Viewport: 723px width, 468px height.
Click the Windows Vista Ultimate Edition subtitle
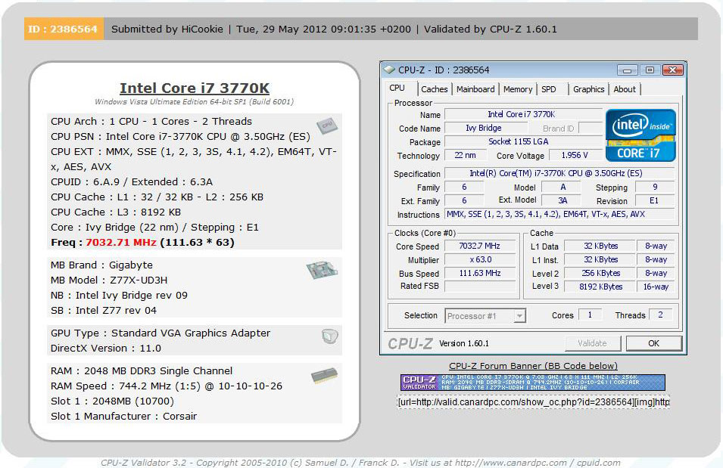point(194,101)
